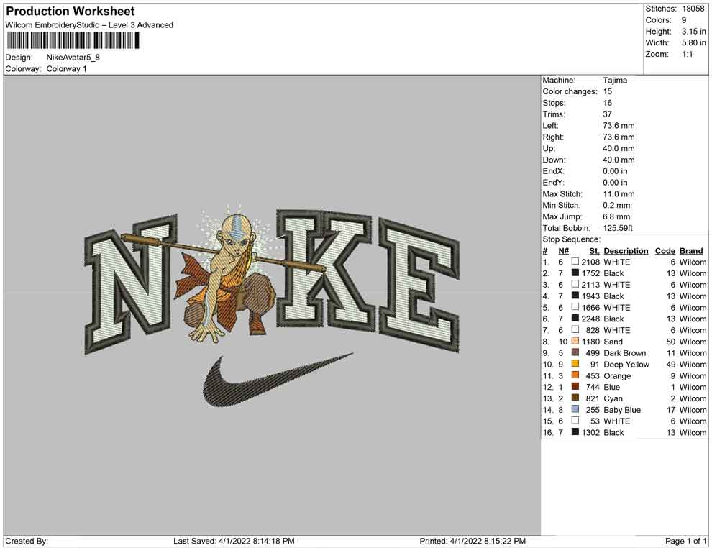The height and width of the screenshot is (548, 712).
Task: Click the stitch count '2108' in row 1
Action: (590, 262)
